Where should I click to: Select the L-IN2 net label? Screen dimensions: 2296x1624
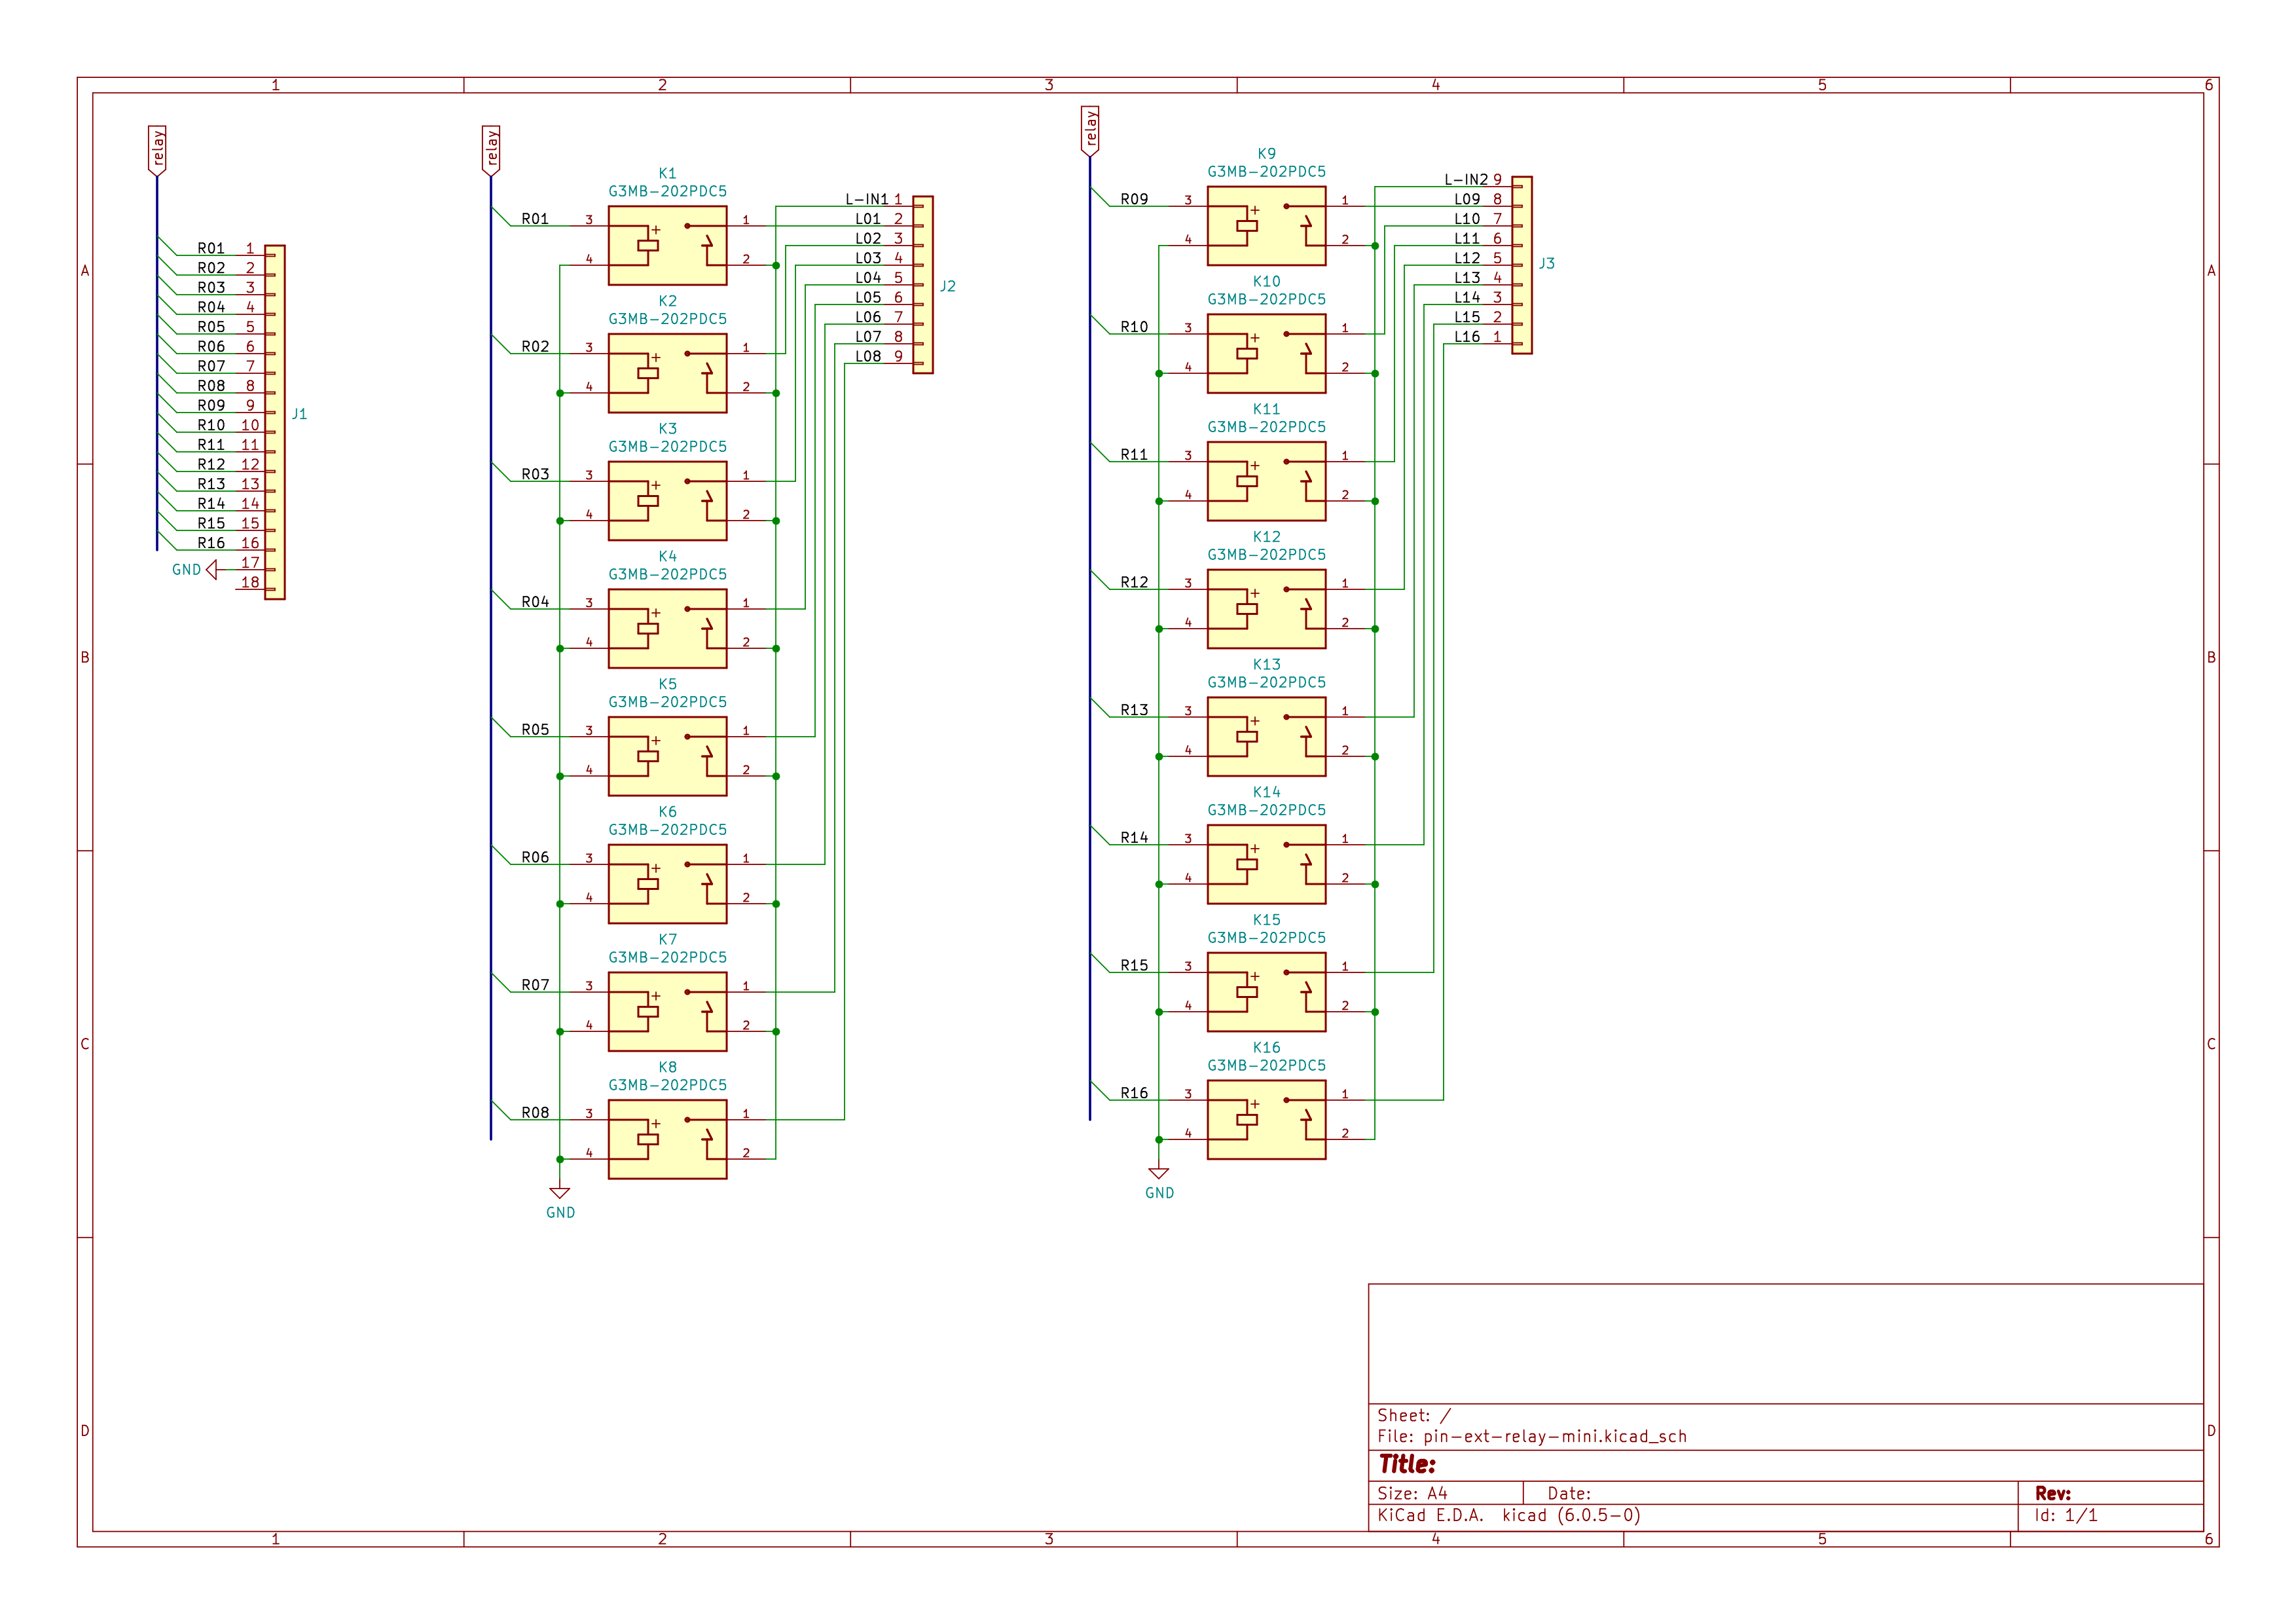coord(1465,180)
